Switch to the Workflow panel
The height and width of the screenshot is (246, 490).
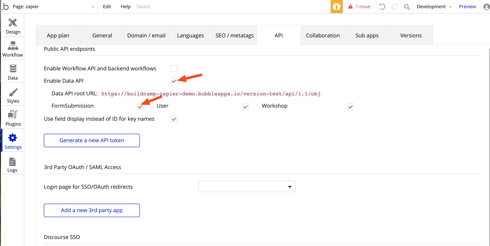pyautogui.click(x=13, y=48)
